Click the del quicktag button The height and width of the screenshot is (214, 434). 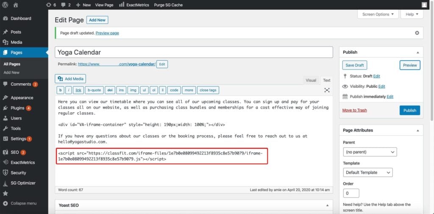point(110,90)
